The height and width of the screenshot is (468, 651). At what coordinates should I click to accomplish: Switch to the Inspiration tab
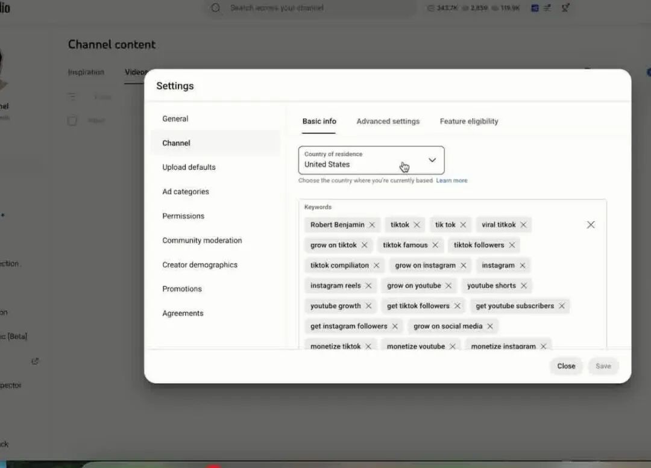[x=86, y=72]
